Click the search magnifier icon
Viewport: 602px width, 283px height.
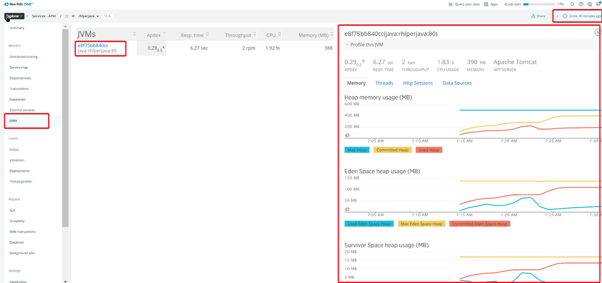[572, 4]
